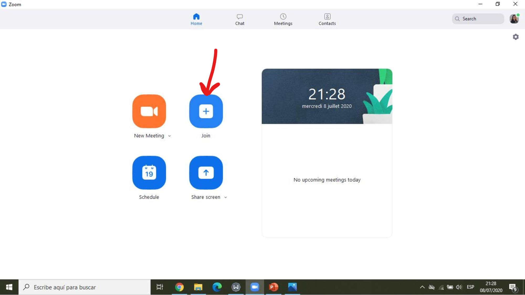Click the blue Join plus icon
The height and width of the screenshot is (295, 525).
[x=206, y=111]
